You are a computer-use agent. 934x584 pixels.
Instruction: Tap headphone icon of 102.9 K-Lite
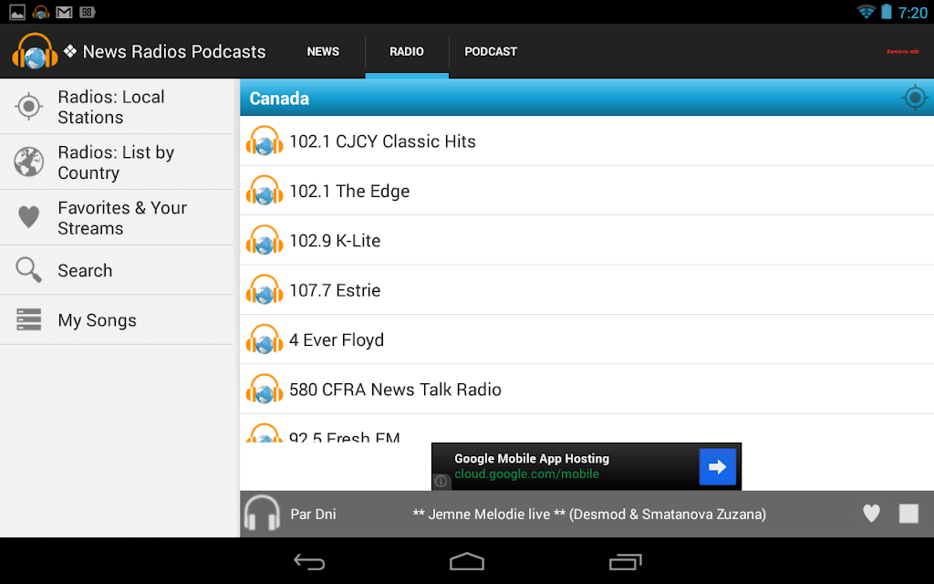[265, 240]
